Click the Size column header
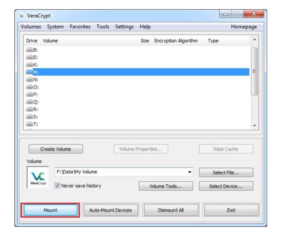The width and height of the screenshot is (300, 241). 140,41
